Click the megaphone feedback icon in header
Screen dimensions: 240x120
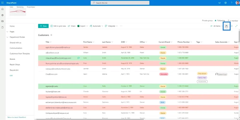coord(220,3)
